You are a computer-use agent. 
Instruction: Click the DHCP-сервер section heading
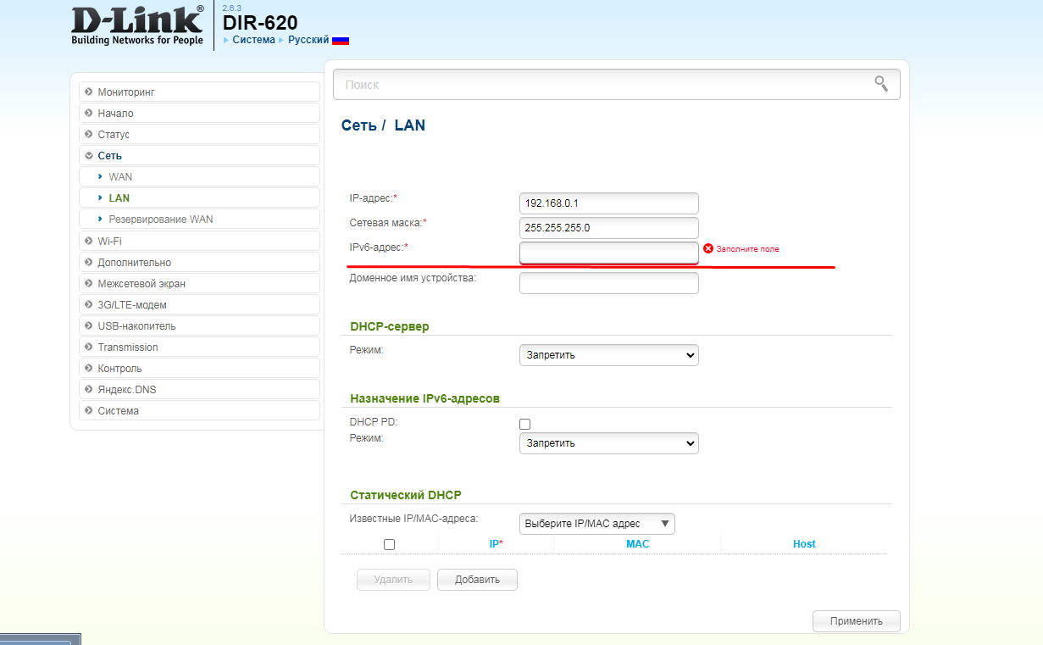[390, 326]
